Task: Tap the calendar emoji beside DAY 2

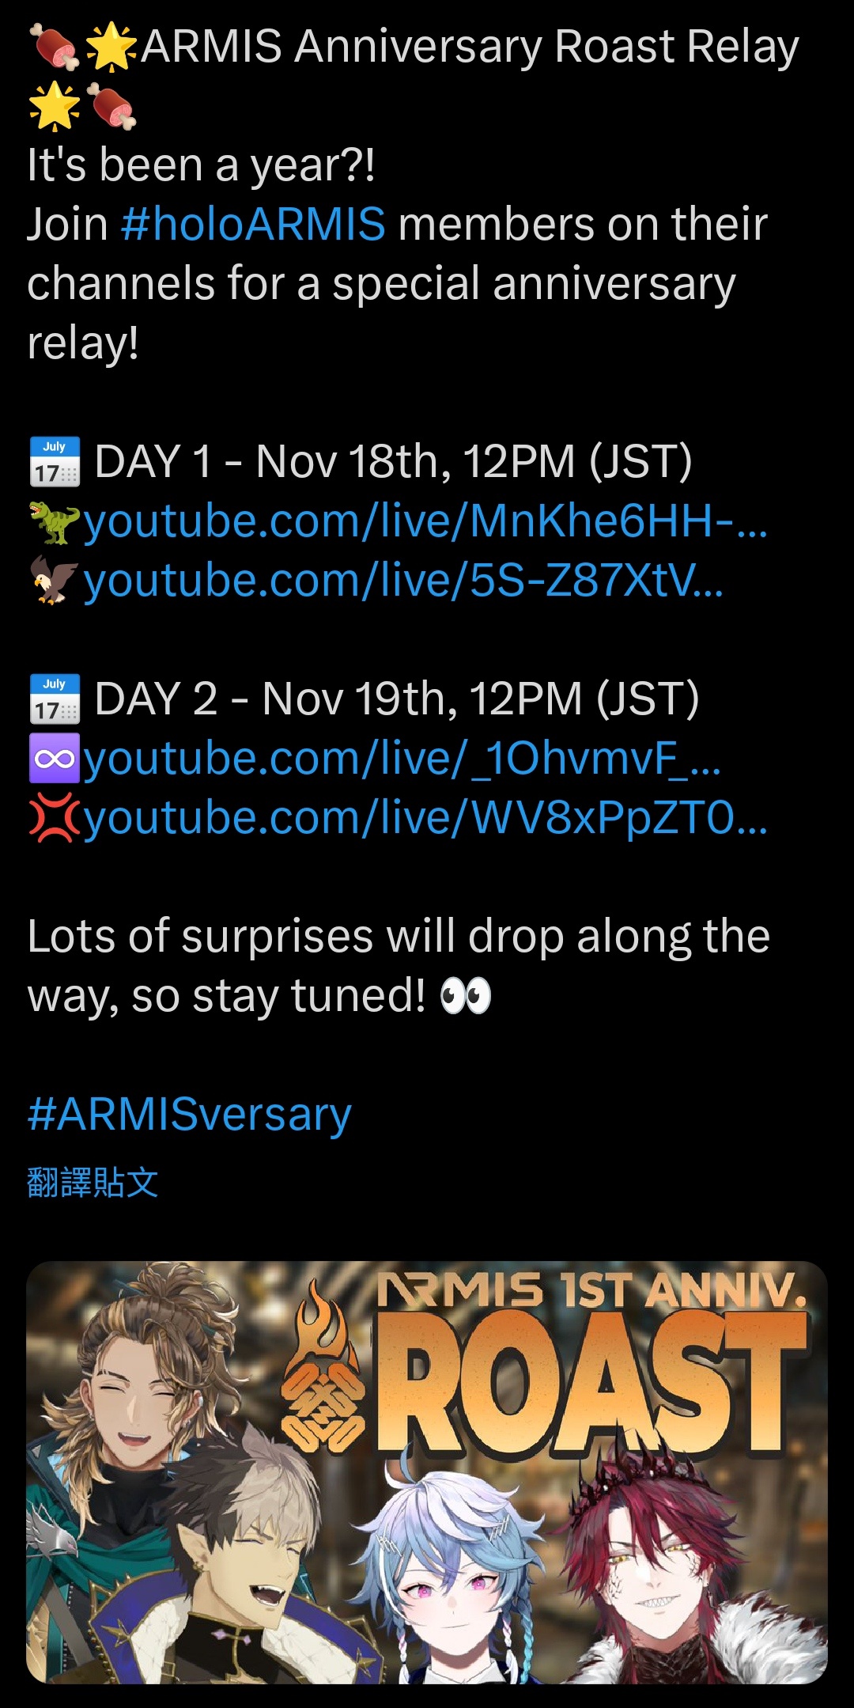Action: tap(55, 699)
